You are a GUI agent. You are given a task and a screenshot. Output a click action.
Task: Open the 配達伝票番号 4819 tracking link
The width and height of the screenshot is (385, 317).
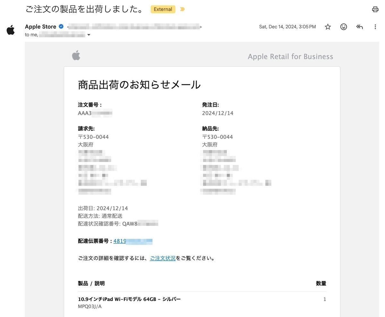(x=133, y=241)
